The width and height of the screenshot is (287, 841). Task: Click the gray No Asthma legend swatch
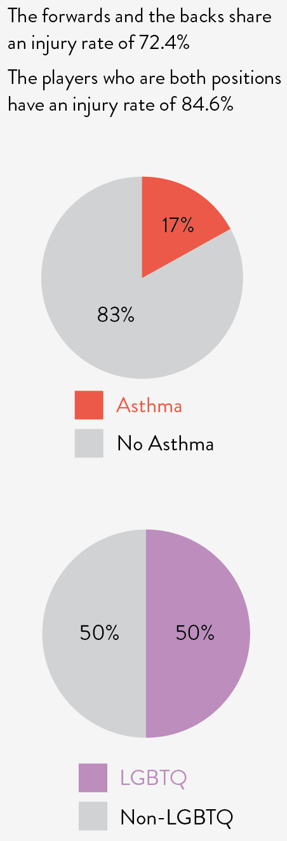[89, 443]
